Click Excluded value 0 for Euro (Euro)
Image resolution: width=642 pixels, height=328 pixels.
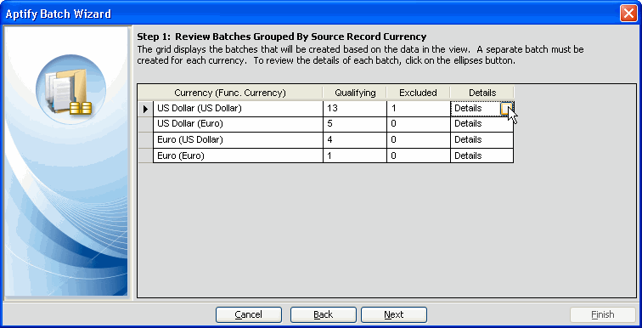click(x=419, y=156)
